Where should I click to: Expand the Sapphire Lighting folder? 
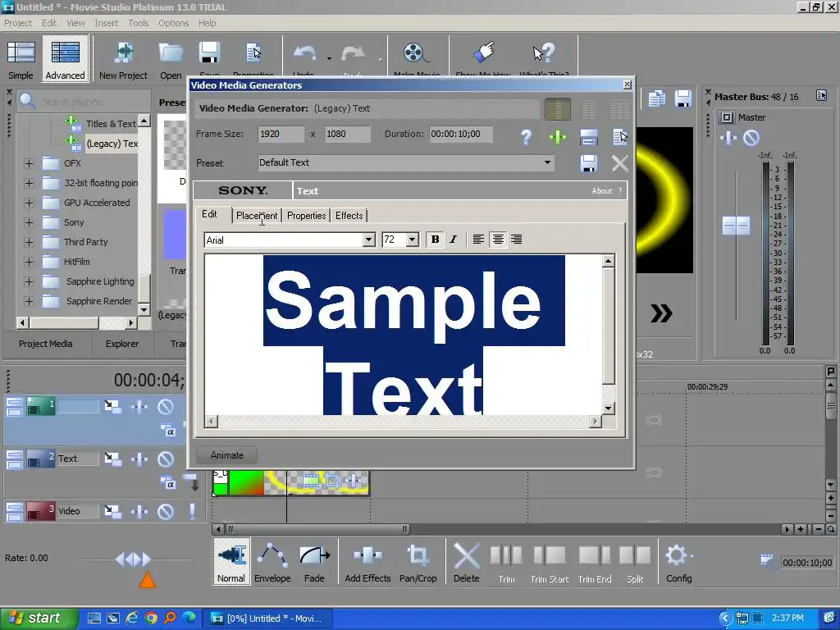[29, 282]
